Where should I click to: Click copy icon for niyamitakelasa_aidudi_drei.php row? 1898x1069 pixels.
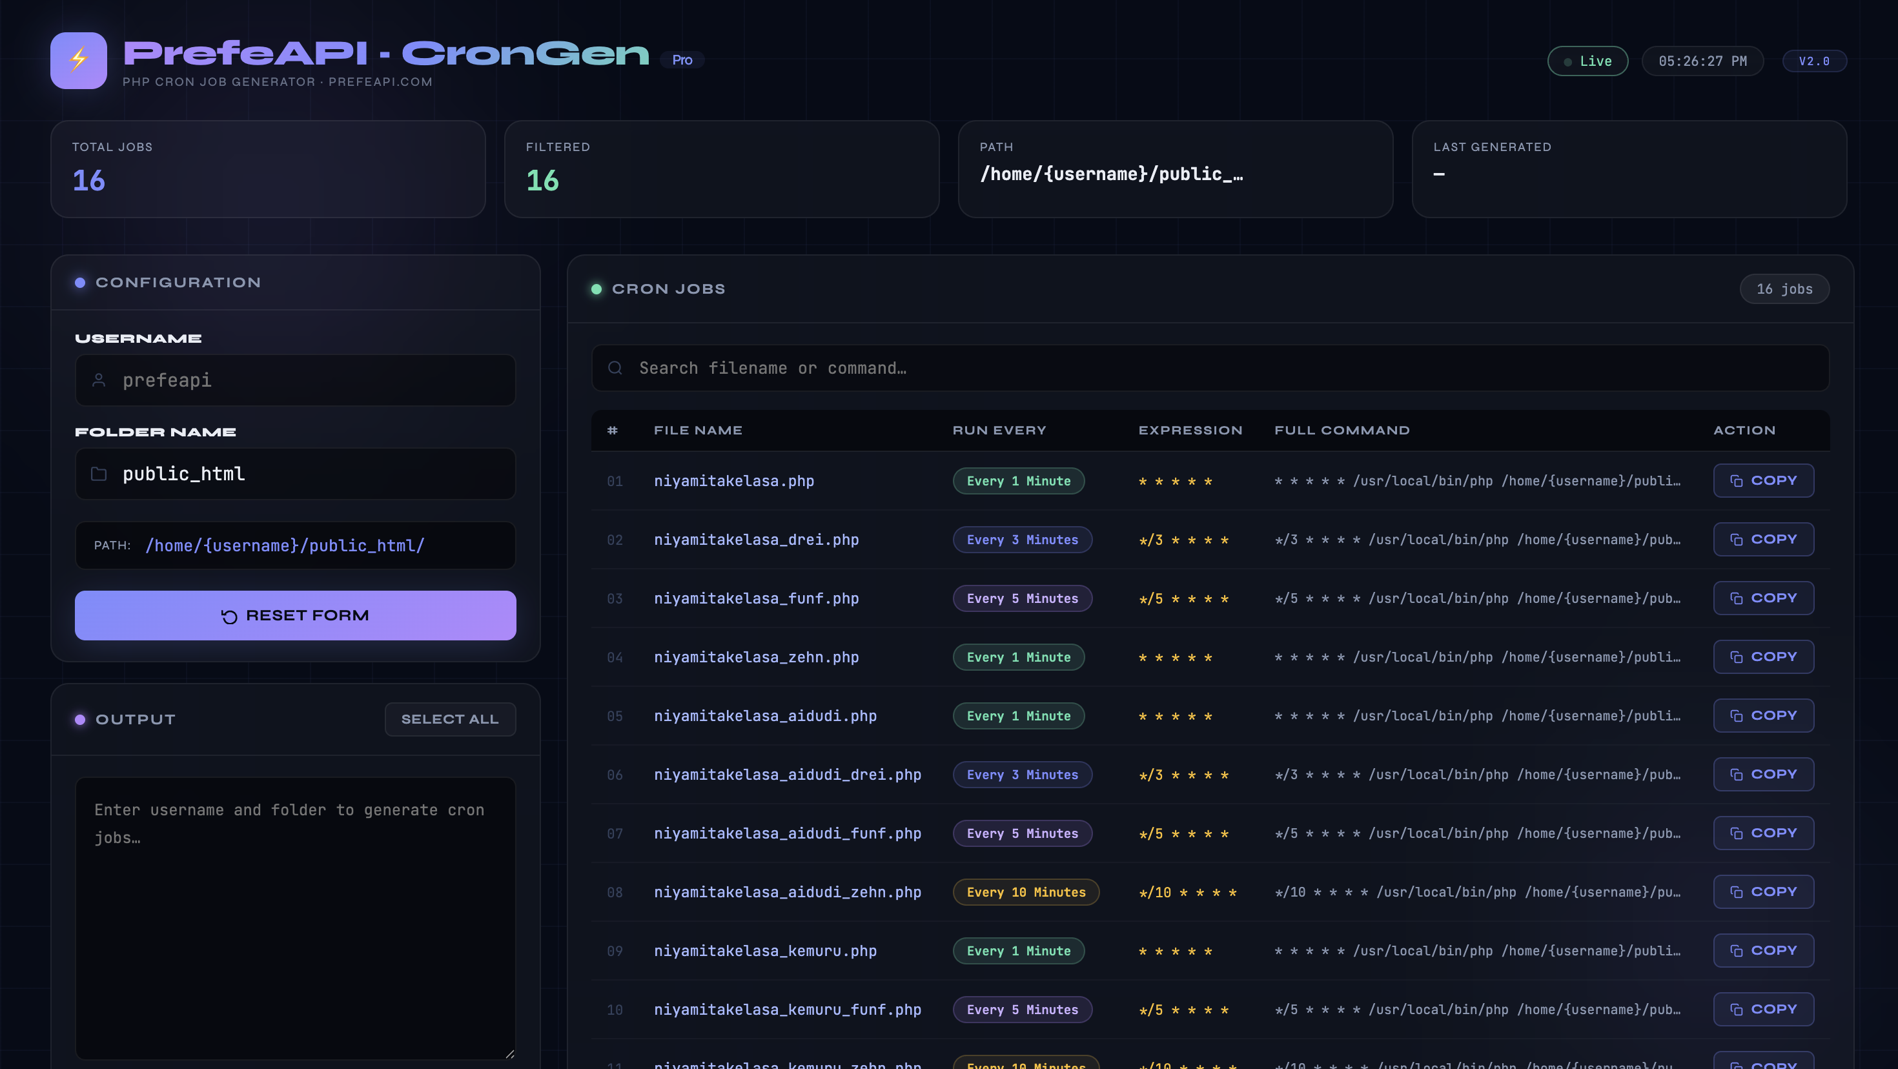[x=1736, y=775]
